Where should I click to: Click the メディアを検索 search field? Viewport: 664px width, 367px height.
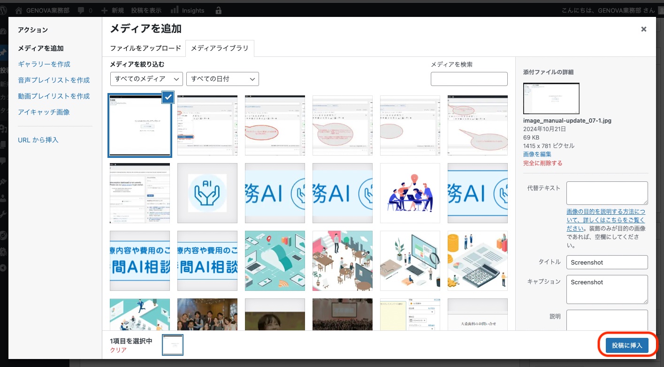tap(469, 79)
